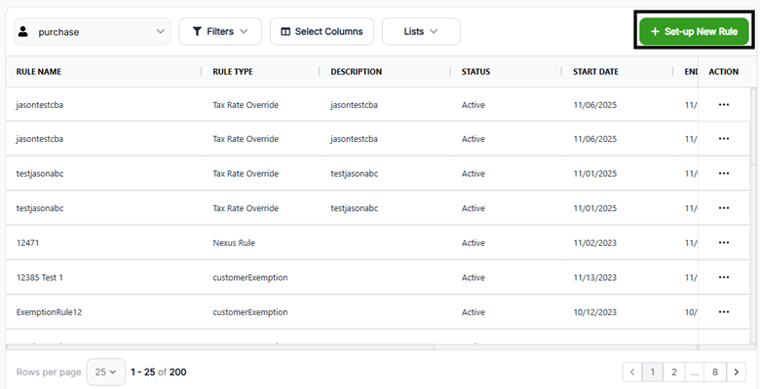Click the pagination ellipsis button
Viewport: 760px width, 389px height.
coord(694,372)
